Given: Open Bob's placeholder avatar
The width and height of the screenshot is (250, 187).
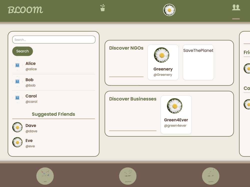Looking at the screenshot, I should 17,82.
